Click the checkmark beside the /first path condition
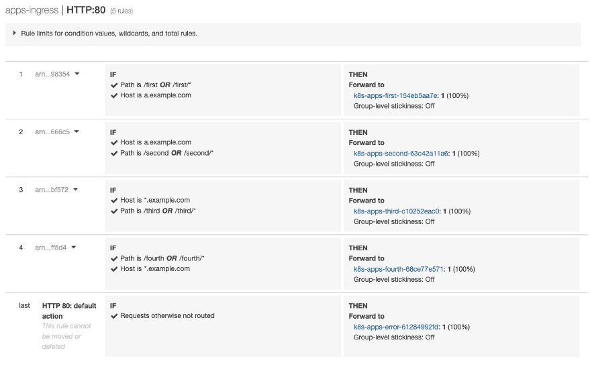 coord(114,85)
